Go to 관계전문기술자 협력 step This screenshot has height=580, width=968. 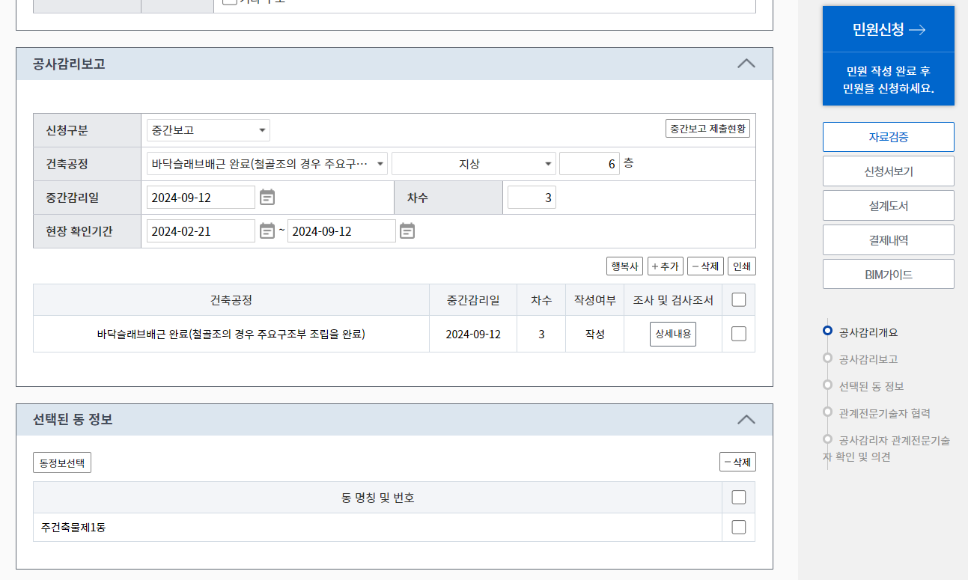tap(886, 413)
